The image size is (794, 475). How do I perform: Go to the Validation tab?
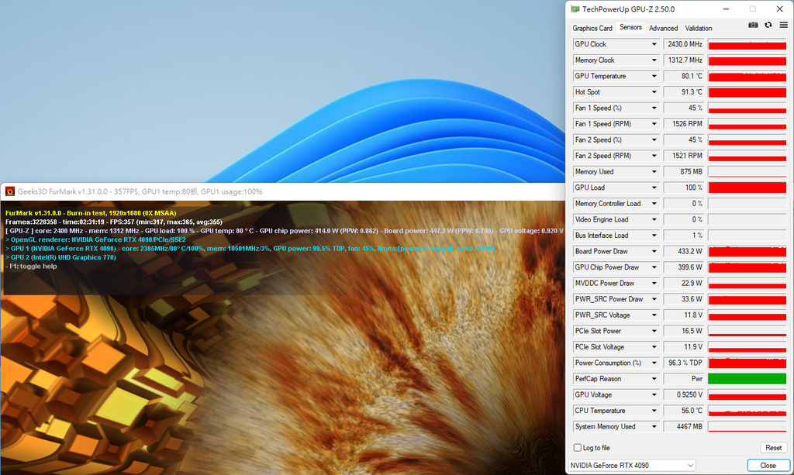click(x=699, y=29)
